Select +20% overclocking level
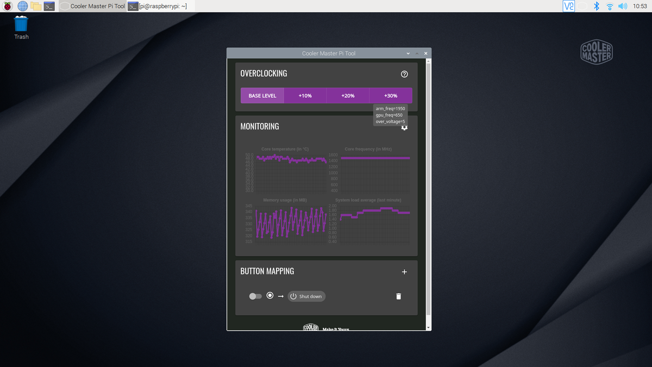The height and width of the screenshot is (367, 652). point(348,96)
